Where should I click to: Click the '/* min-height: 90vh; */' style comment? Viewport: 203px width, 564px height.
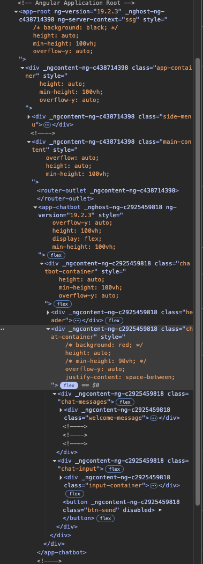106,361
